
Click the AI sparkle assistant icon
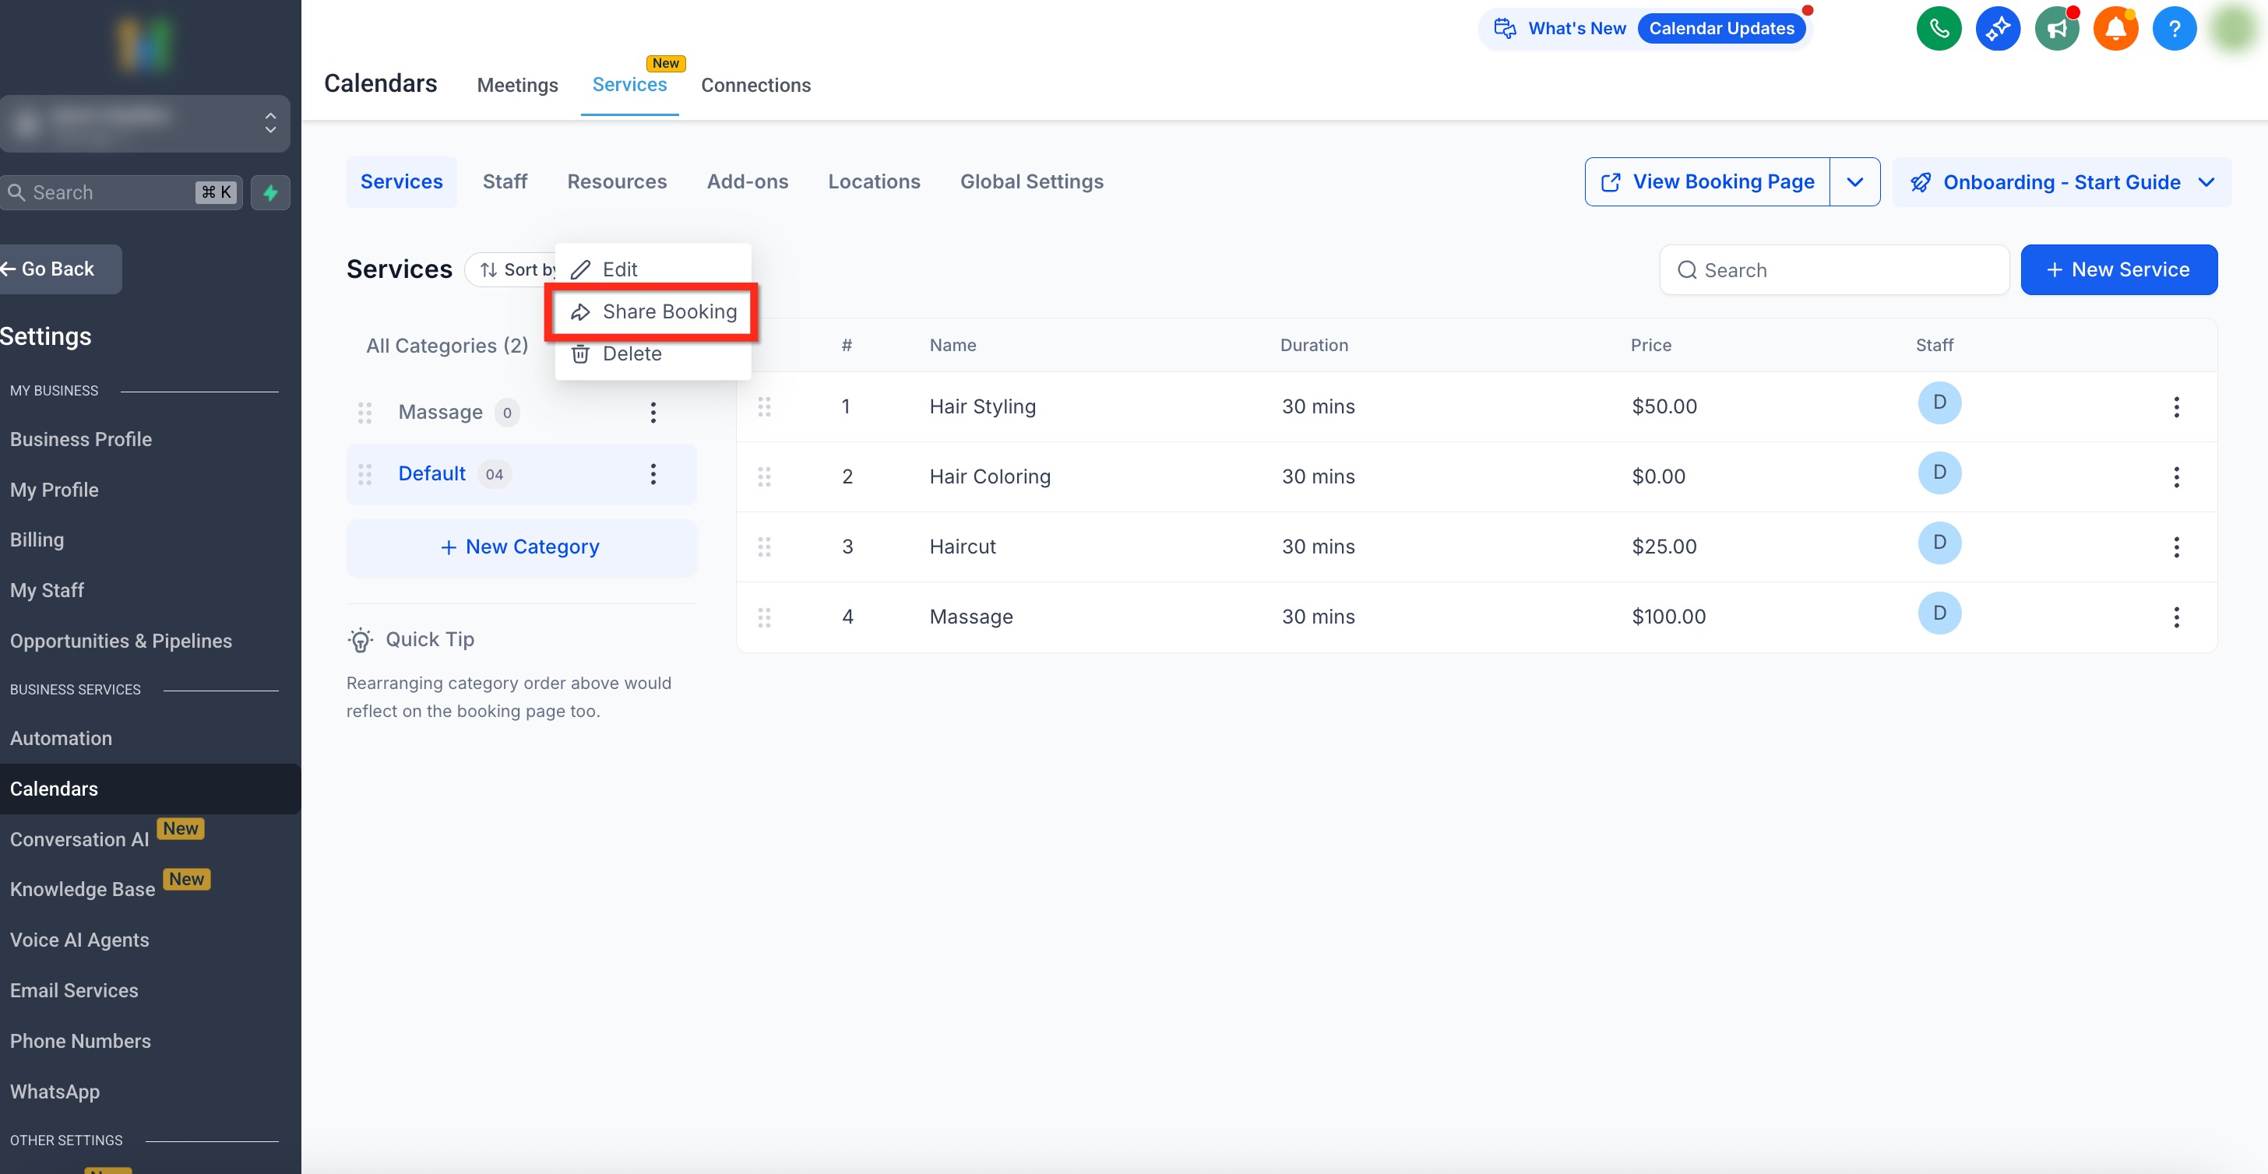pos(1997,29)
